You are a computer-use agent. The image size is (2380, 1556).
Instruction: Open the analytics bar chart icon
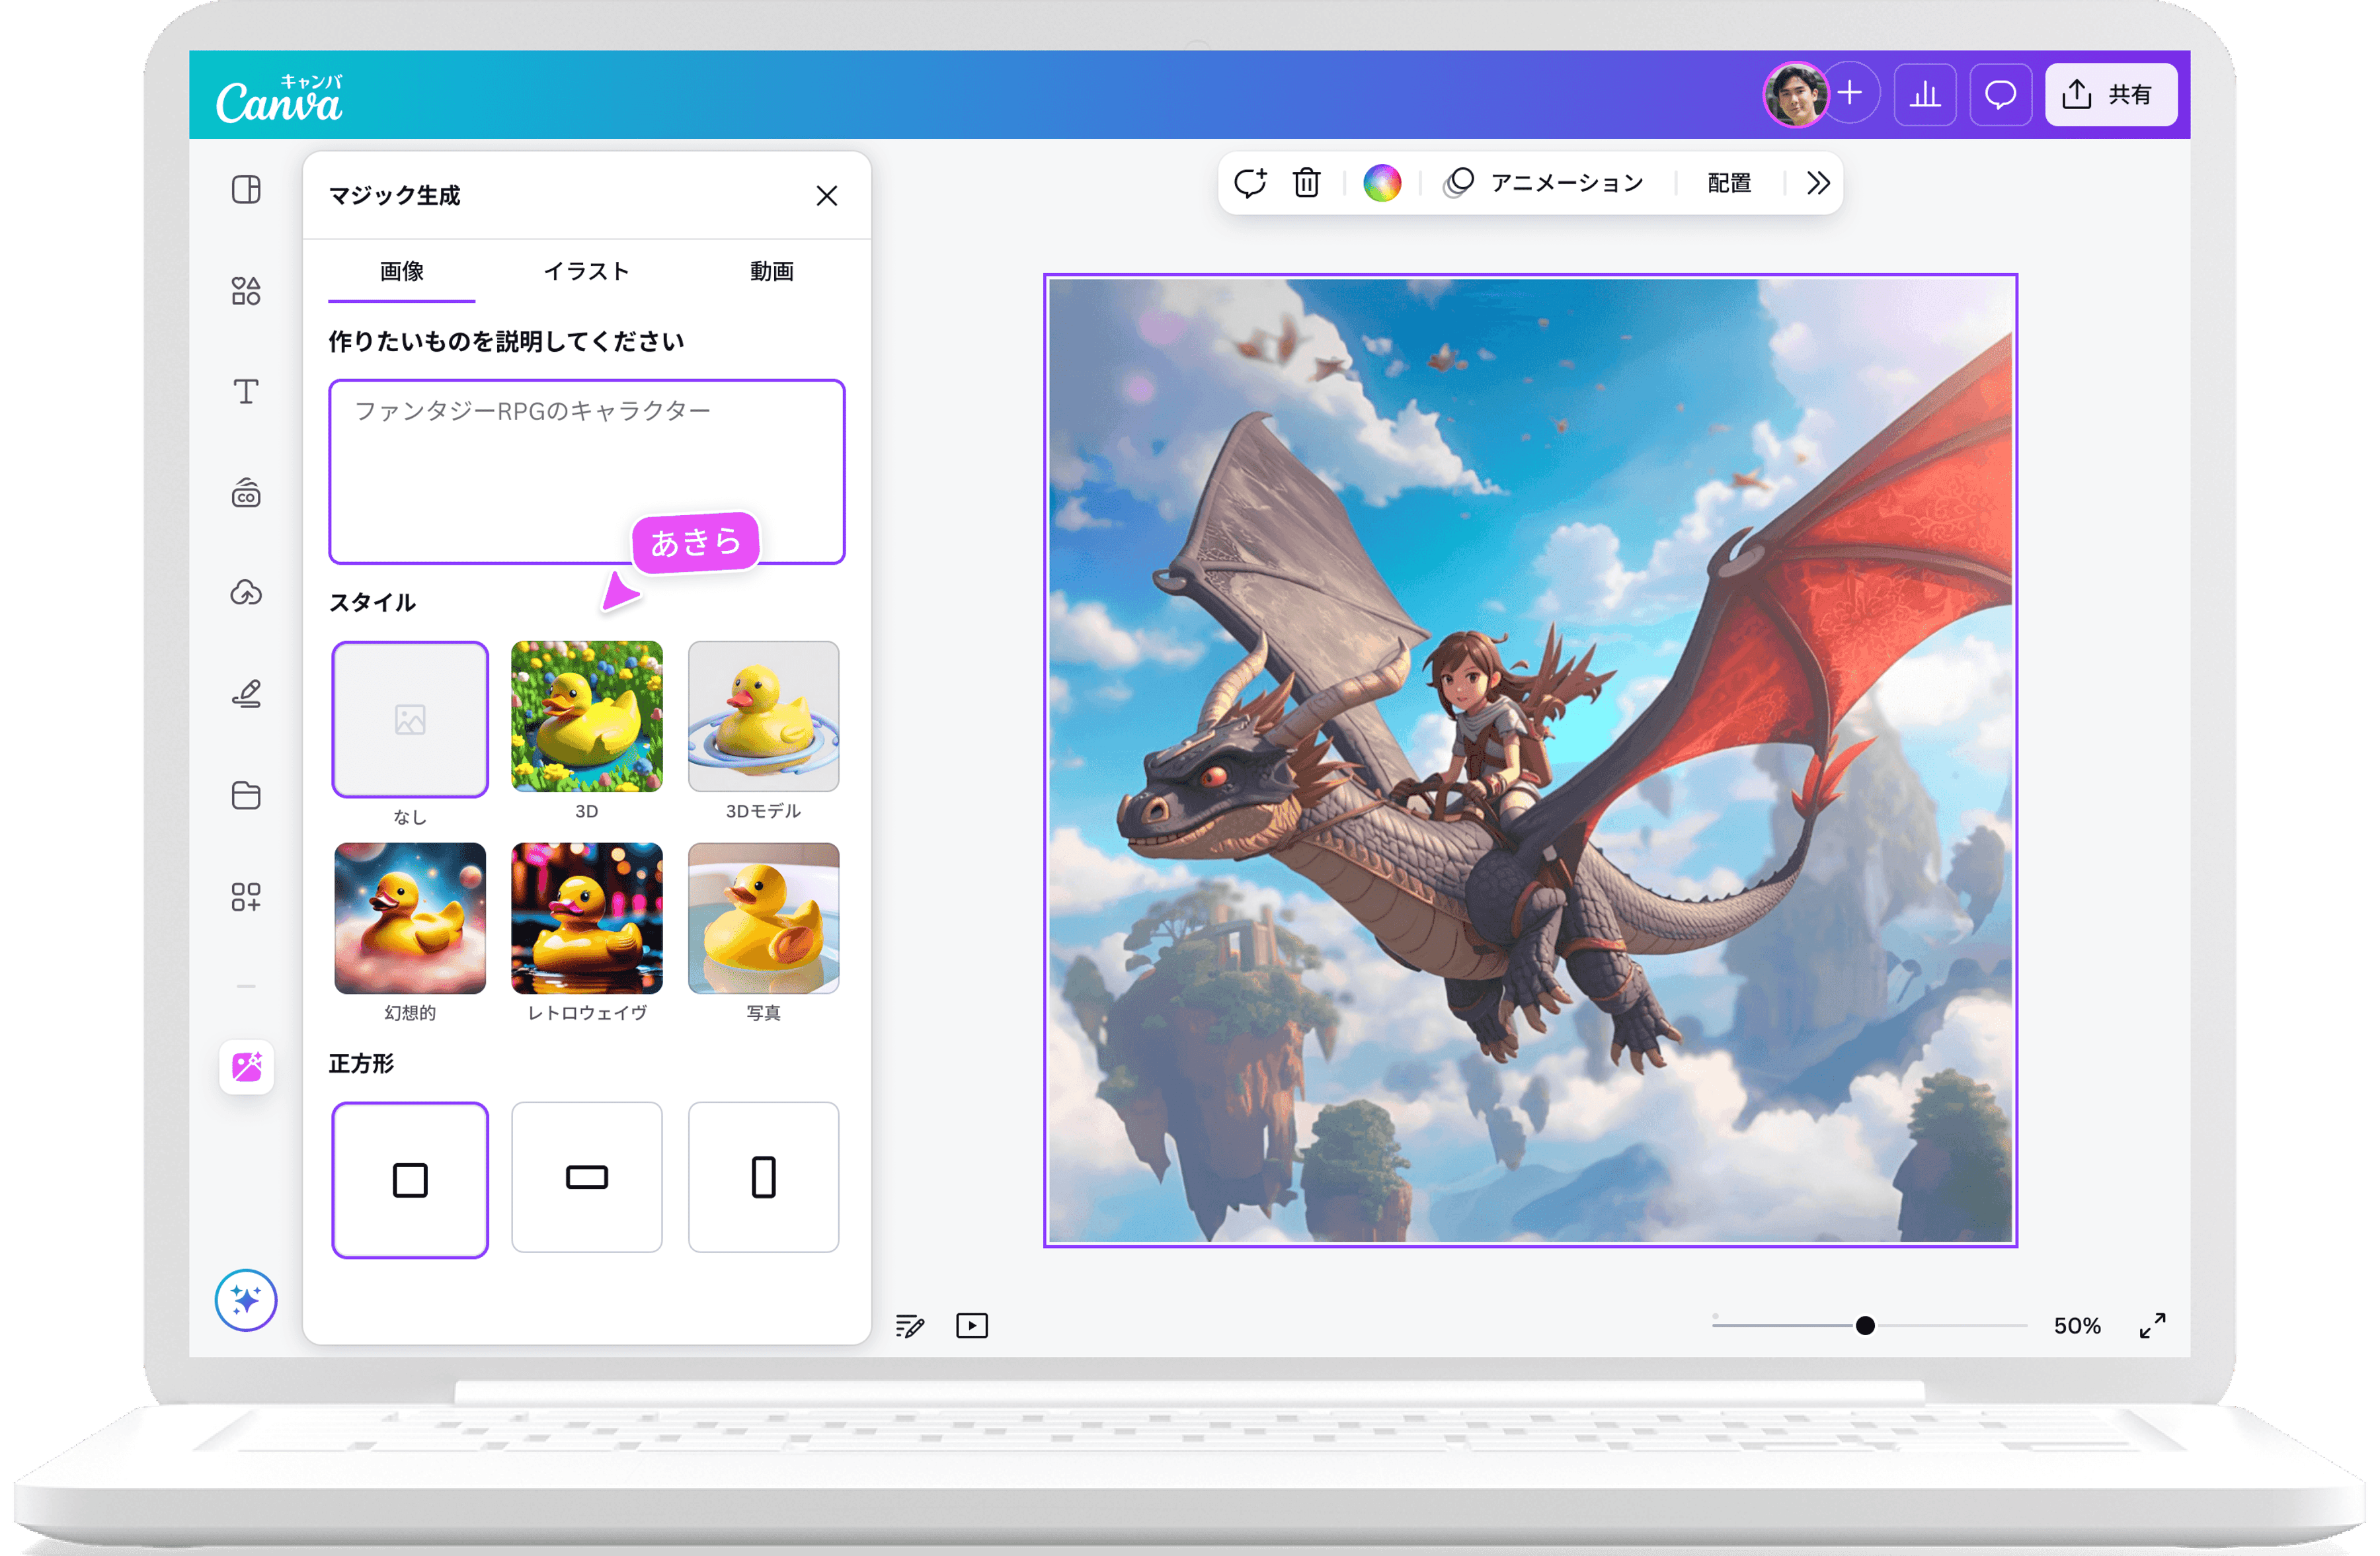point(1925,95)
